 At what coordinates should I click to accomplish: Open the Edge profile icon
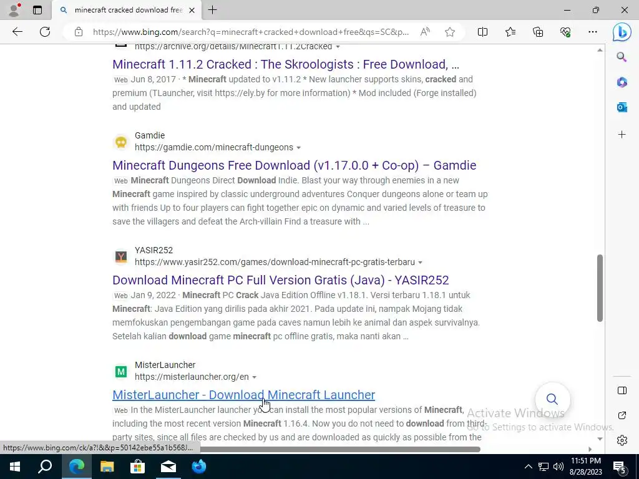[15, 10]
